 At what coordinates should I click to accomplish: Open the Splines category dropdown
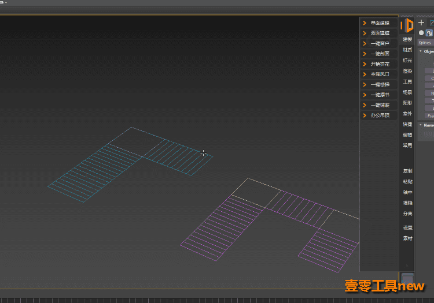pyautogui.click(x=426, y=43)
